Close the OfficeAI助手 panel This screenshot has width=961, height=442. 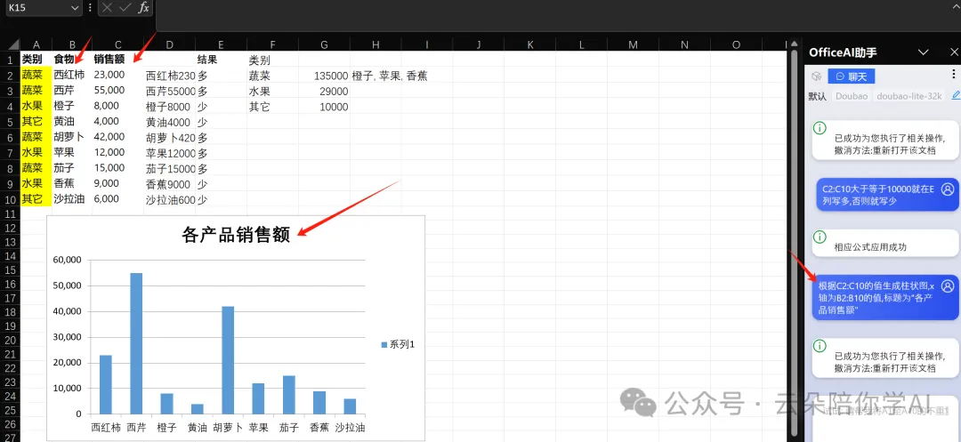(x=954, y=52)
